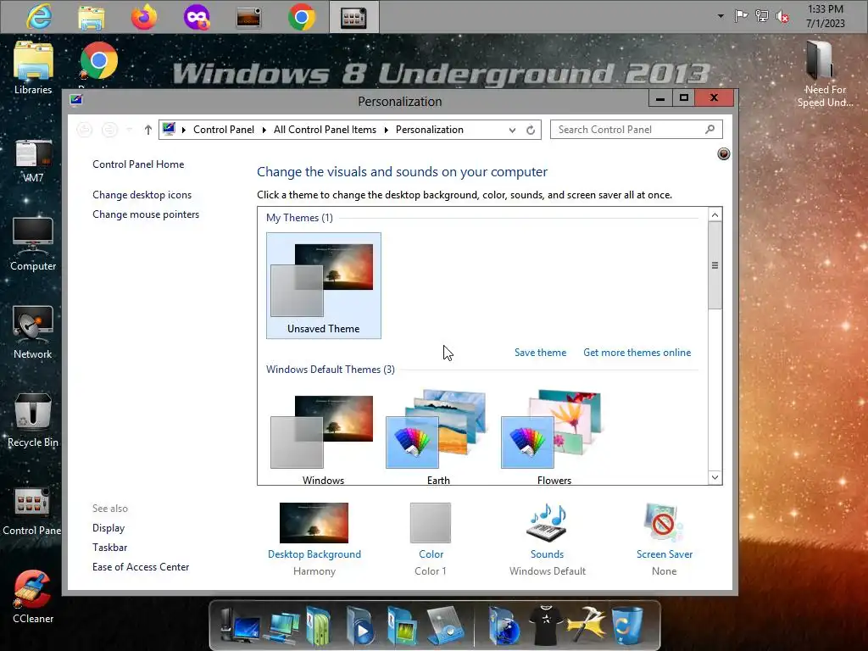Open Taskbar under See also
Image resolution: width=868 pixels, height=651 pixels.
pos(109,548)
